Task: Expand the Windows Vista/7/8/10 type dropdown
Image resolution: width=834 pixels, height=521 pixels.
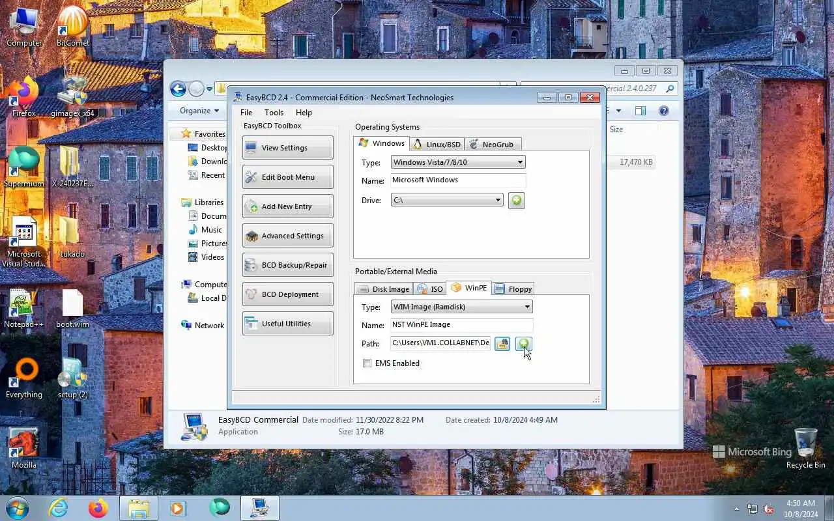Action: [x=458, y=162]
